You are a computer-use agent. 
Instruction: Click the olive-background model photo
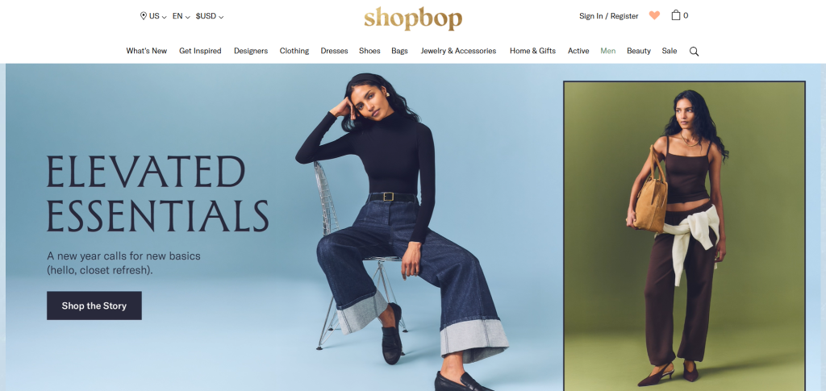tap(684, 236)
